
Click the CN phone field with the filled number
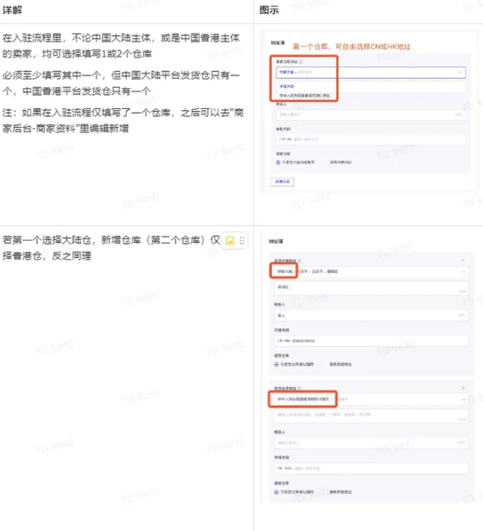point(371,341)
